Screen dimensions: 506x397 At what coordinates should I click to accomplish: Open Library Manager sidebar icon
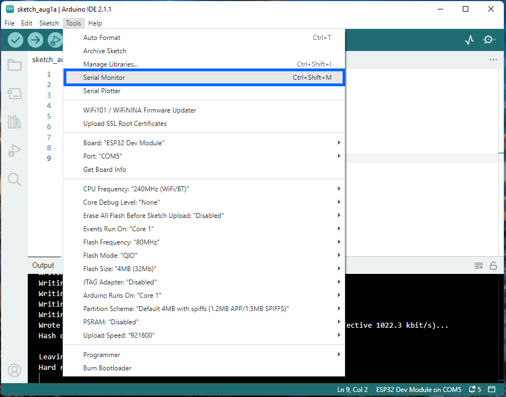point(14,122)
